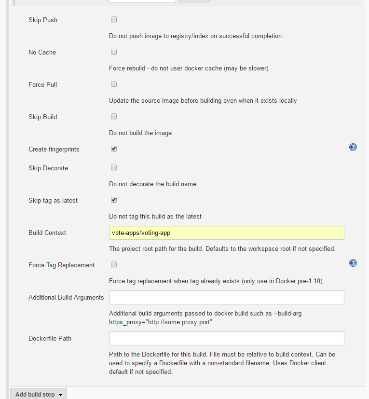Click the No Cache label

click(x=42, y=52)
